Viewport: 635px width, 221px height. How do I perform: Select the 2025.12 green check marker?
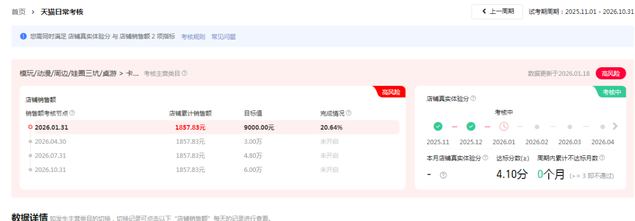click(470, 127)
